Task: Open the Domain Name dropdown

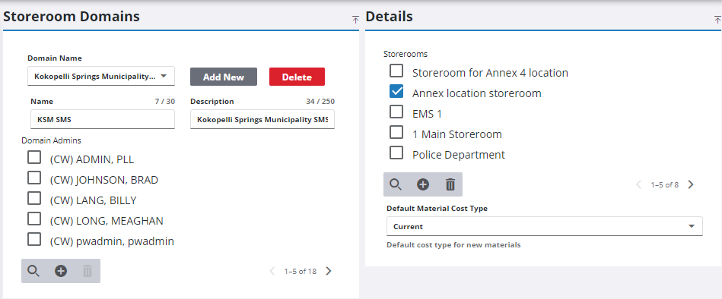Action: point(101,76)
